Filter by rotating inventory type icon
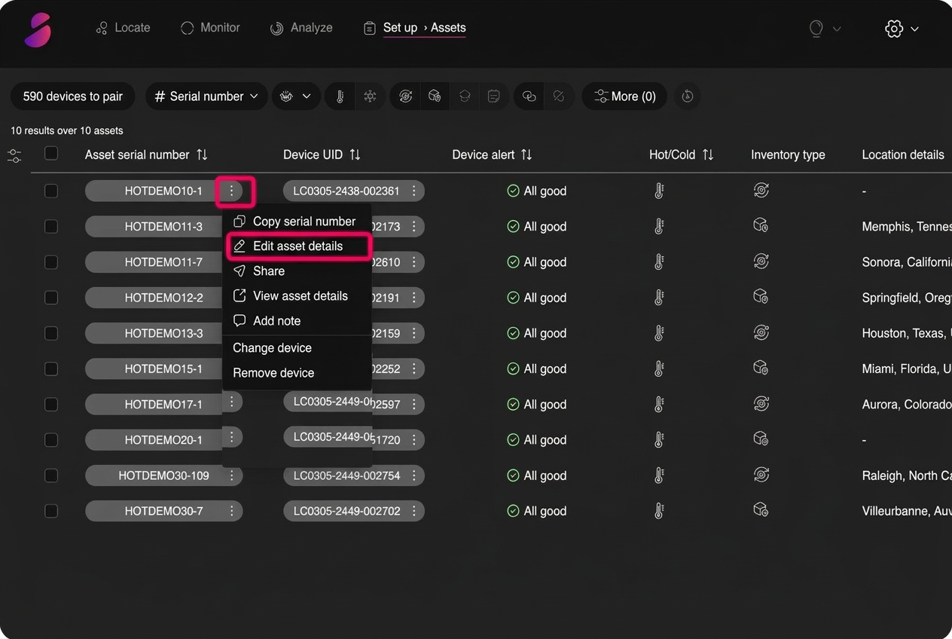This screenshot has width=952, height=639. coord(405,96)
